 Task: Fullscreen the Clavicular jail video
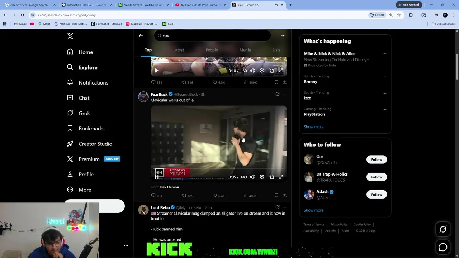281,177
